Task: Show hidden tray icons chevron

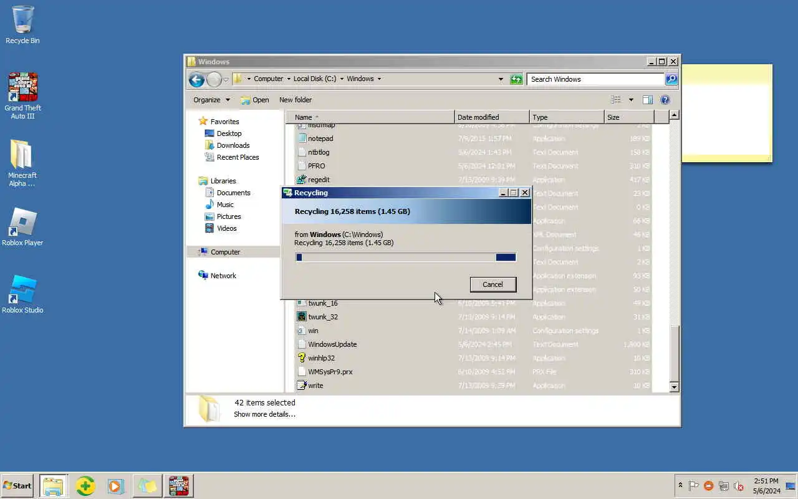Action: [680, 485]
